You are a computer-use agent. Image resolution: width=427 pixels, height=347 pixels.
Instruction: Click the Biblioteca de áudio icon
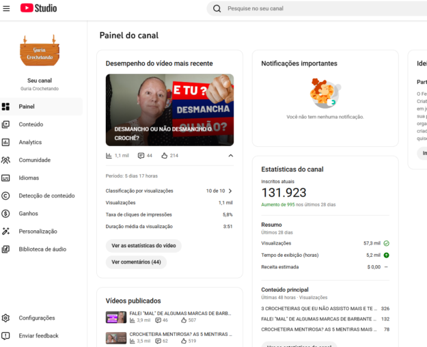(5, 249)
